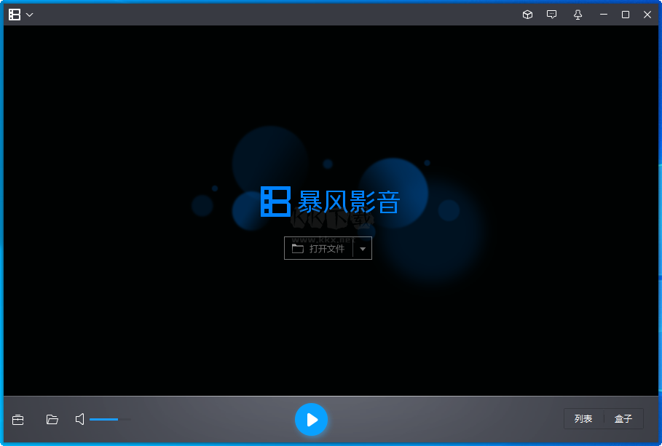This screenshot has height=446, width=662.
Task: Minimize the Baofeng player window
Action: pos(603,14)
